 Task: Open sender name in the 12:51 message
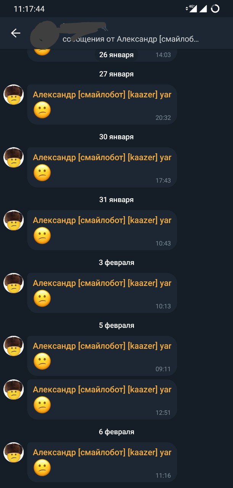tap(102, 390)
